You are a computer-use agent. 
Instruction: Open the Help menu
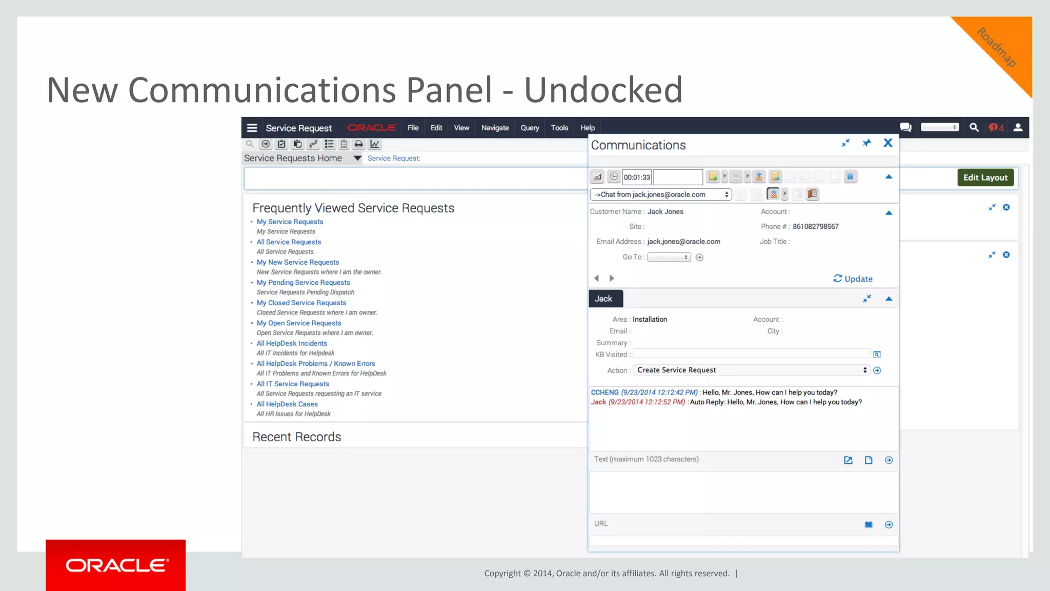[588, 128]
